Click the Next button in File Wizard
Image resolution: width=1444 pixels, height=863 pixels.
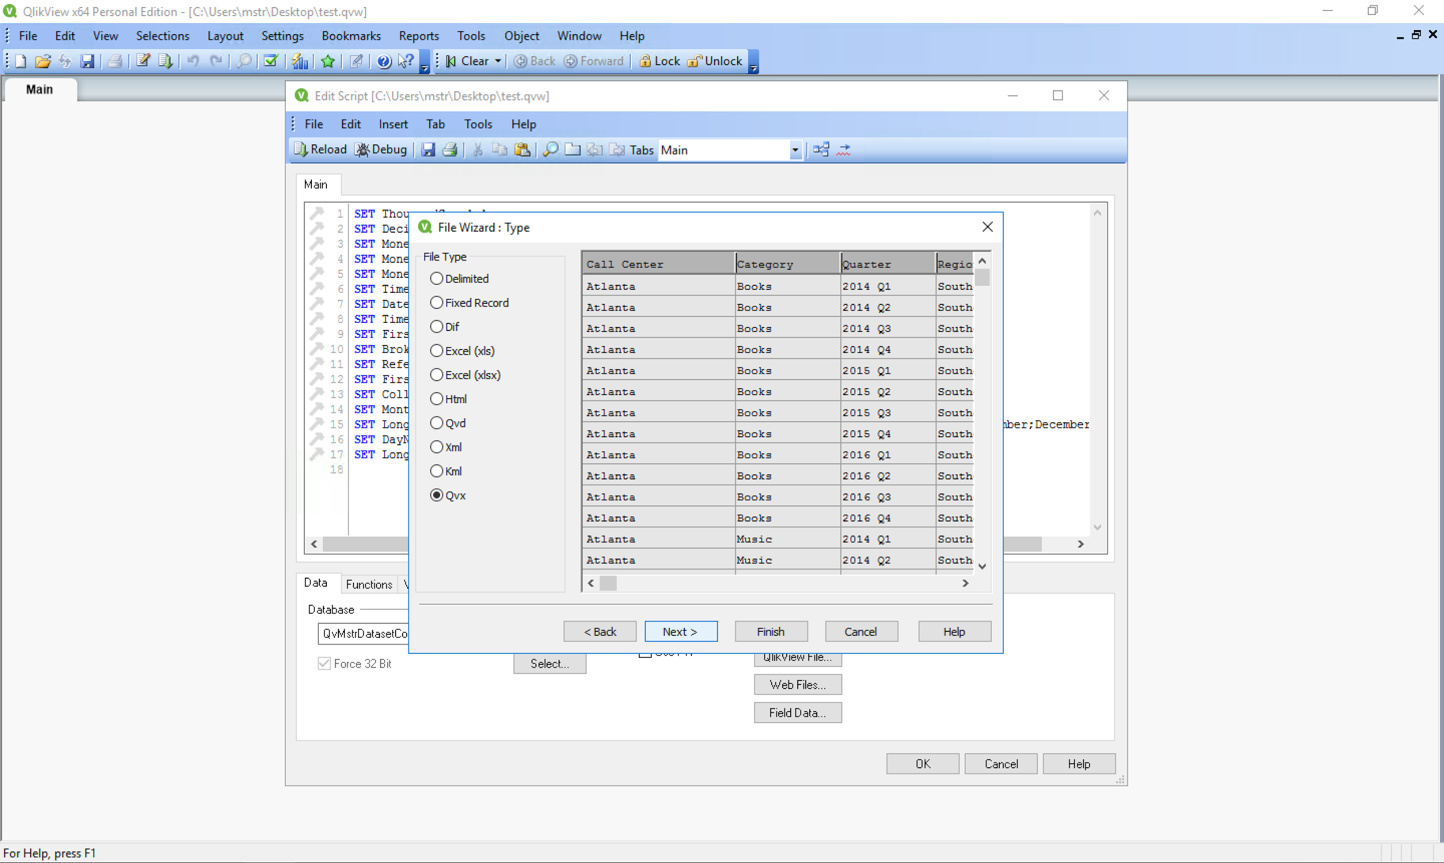681,631
